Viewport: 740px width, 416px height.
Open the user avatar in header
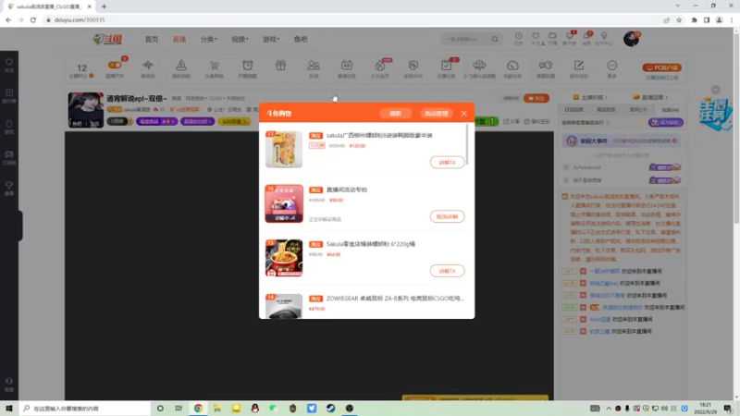pyautogui.click(x=631, y=39)
